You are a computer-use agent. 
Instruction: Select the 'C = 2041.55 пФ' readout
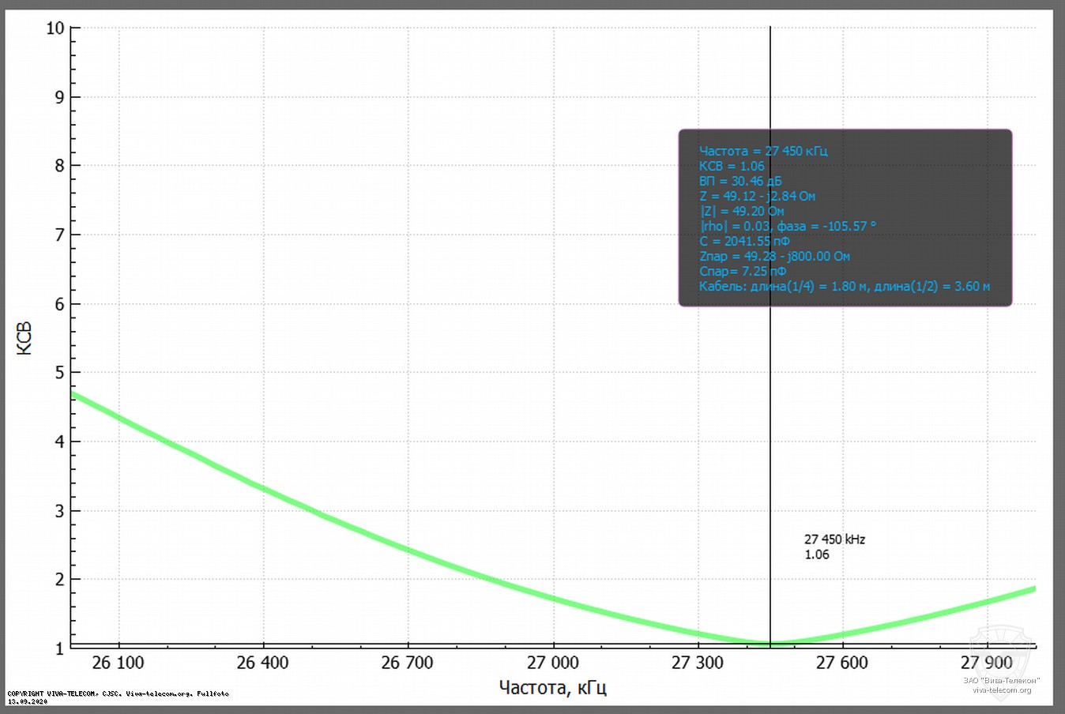(744, 241)
